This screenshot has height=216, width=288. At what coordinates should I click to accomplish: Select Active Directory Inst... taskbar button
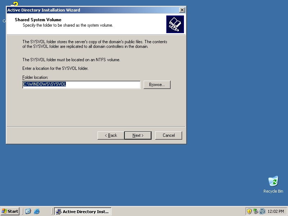tap(83, 212)
